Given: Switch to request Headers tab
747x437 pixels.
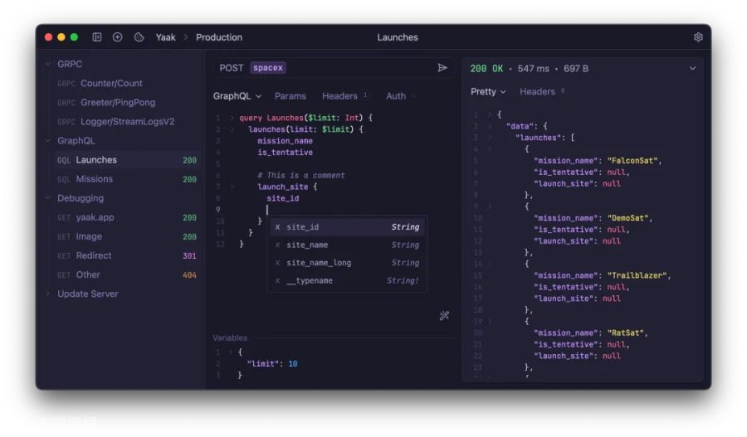Looking at the screenshot, I should (x=339, y=96).
